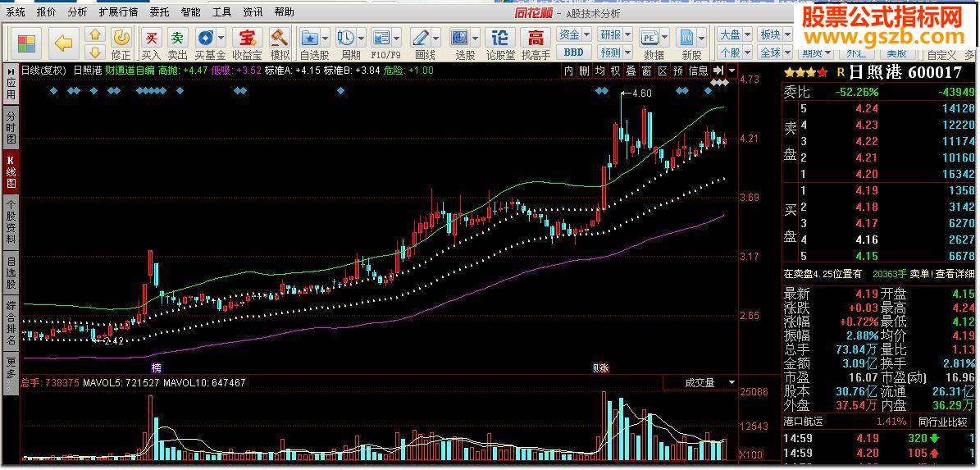Open the 分析 menu
This screenshot has height=470, width=980.
(78, 11)
